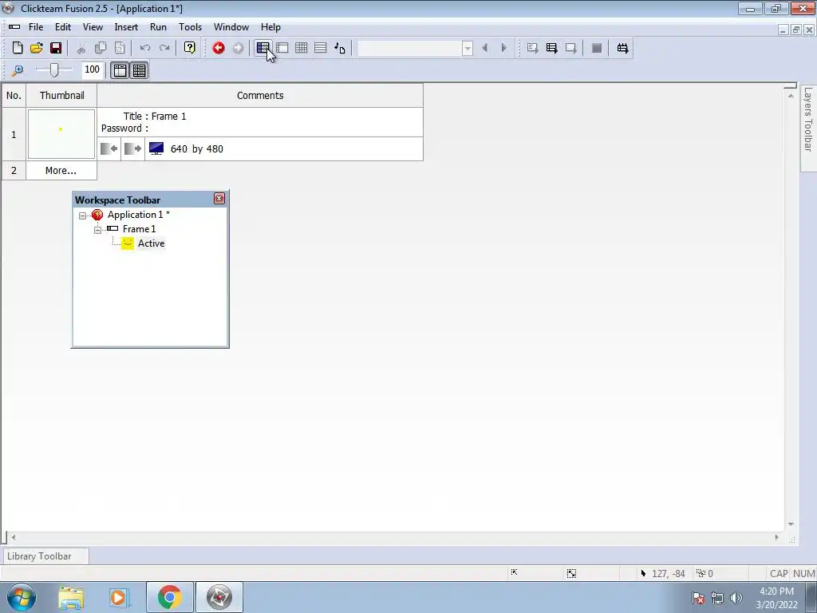Add a frame via More... cell
The width and height of the screenshot is (817, 613).
61,171
